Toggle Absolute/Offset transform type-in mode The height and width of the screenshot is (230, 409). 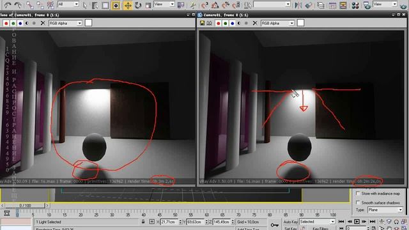(x=152, y=222)
